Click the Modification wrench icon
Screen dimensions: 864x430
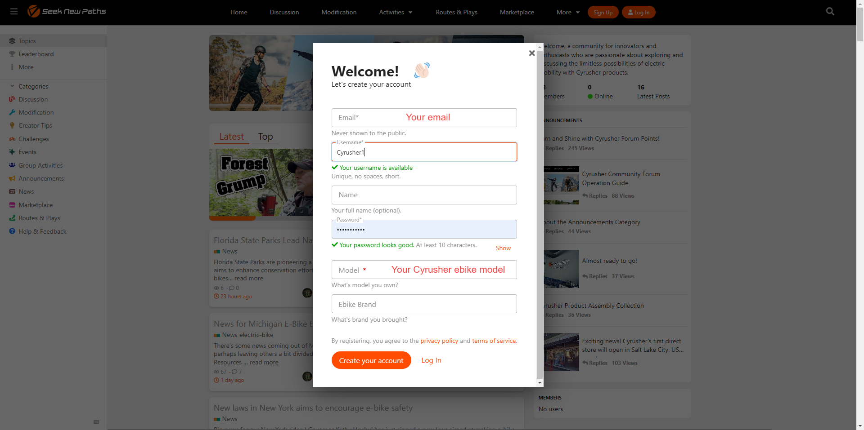click(12, 112)
